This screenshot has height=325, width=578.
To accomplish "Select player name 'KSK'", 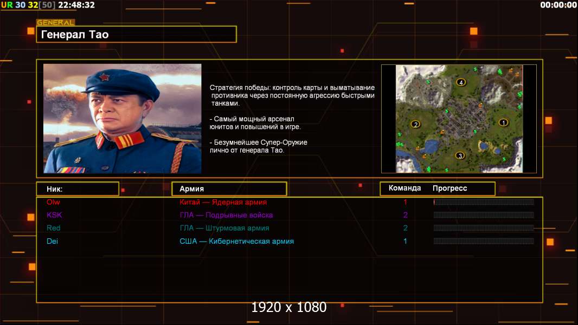I will tap(54, 215).
